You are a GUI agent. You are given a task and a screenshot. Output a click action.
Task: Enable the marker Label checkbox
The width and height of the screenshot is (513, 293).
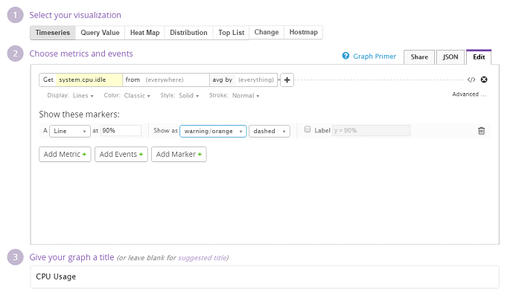pos(308,129)
